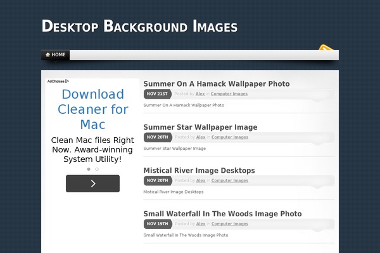Open the AdChoices info icon
380x253 pixels.
67,82
